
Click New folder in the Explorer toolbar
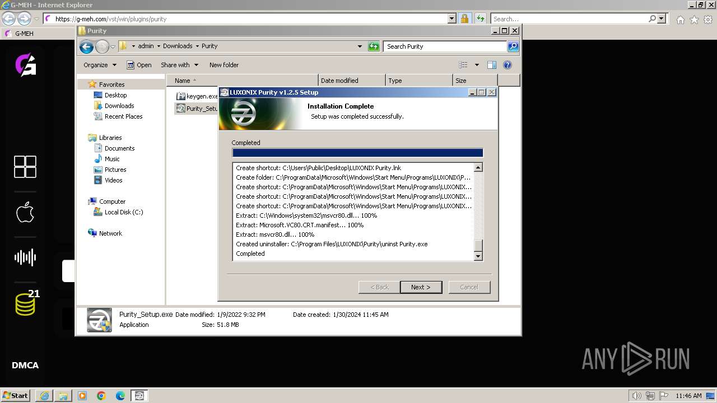pyautogui.click(x=224, y=65)
